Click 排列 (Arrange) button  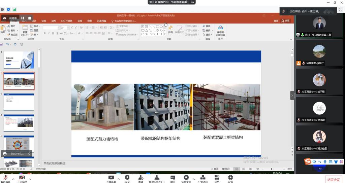pyautogui.click(x=170, y=30)
